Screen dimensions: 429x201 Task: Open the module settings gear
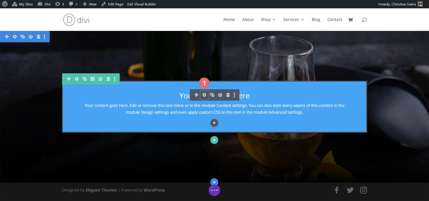[204, 95]
